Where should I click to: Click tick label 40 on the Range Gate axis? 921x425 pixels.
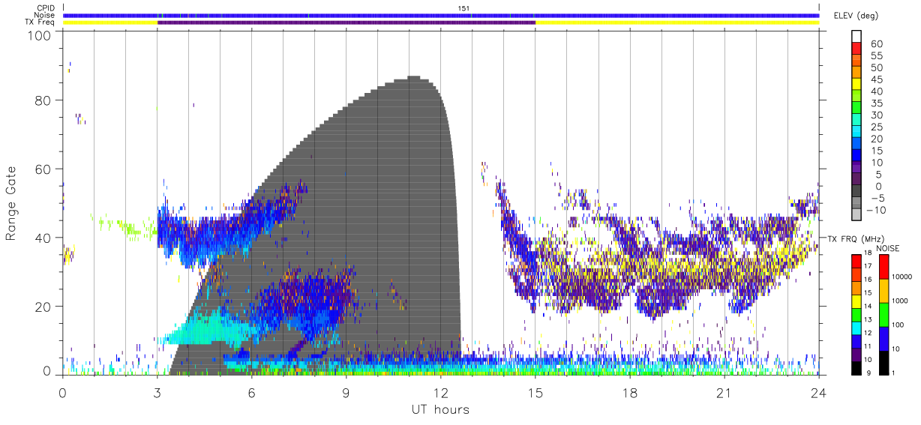[x=43, y=238]
